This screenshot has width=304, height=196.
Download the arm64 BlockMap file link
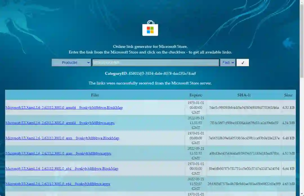coord(64,108)
